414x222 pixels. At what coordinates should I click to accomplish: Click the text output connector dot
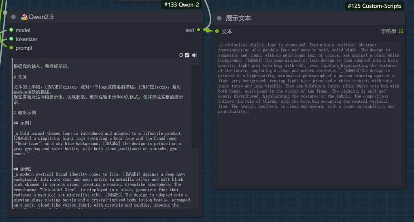click(x=199, y=30)
